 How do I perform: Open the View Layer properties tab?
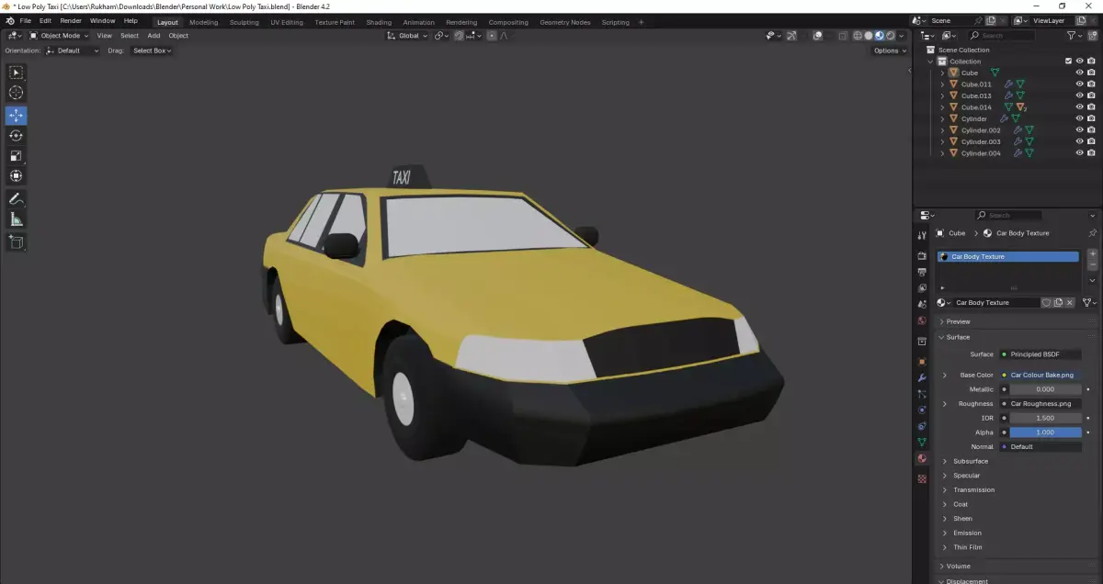click(922, 288)
